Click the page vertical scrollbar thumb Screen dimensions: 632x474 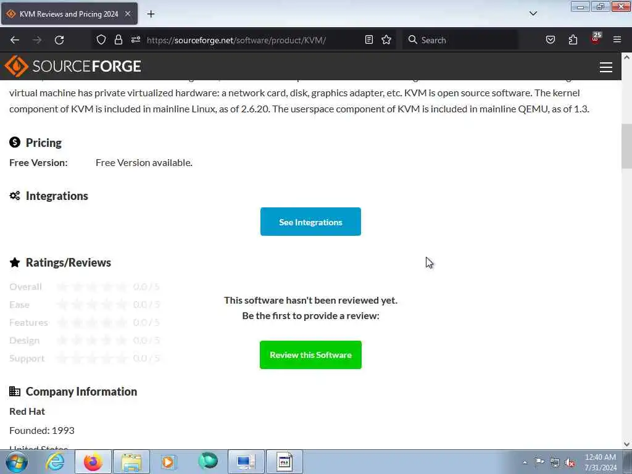coord(626,146)
